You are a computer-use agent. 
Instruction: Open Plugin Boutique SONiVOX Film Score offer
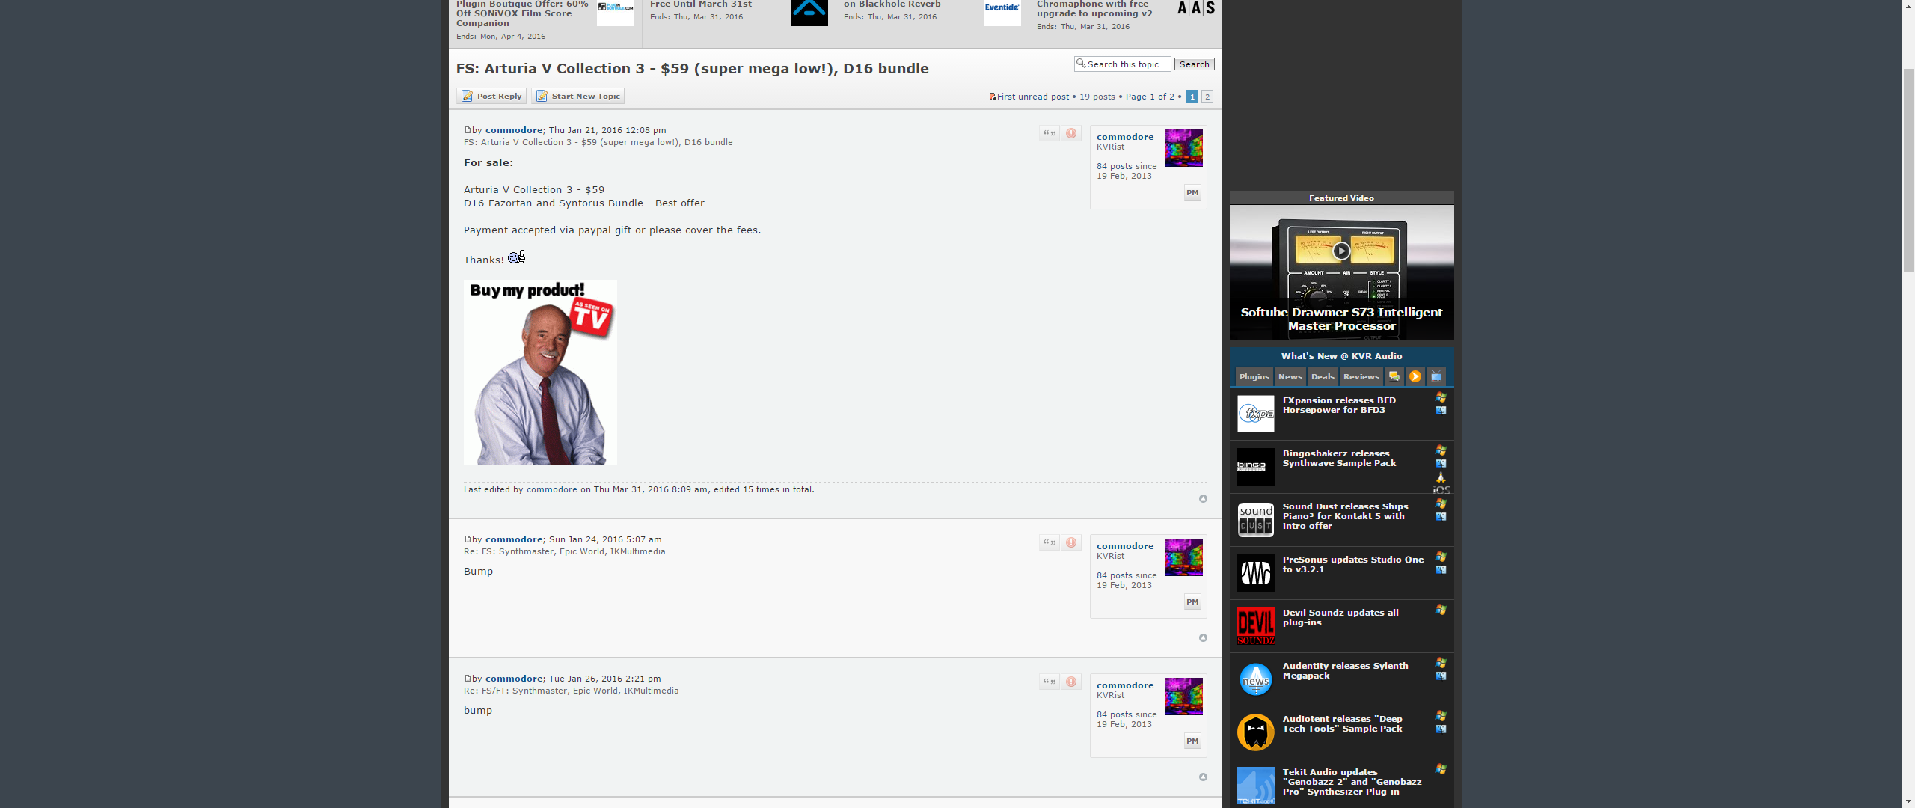pyautogui.click(x=522, y=13)
